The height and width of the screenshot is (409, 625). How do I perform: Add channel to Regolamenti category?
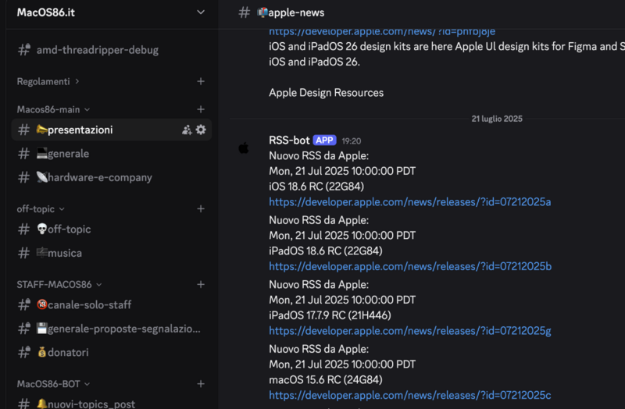201,81
